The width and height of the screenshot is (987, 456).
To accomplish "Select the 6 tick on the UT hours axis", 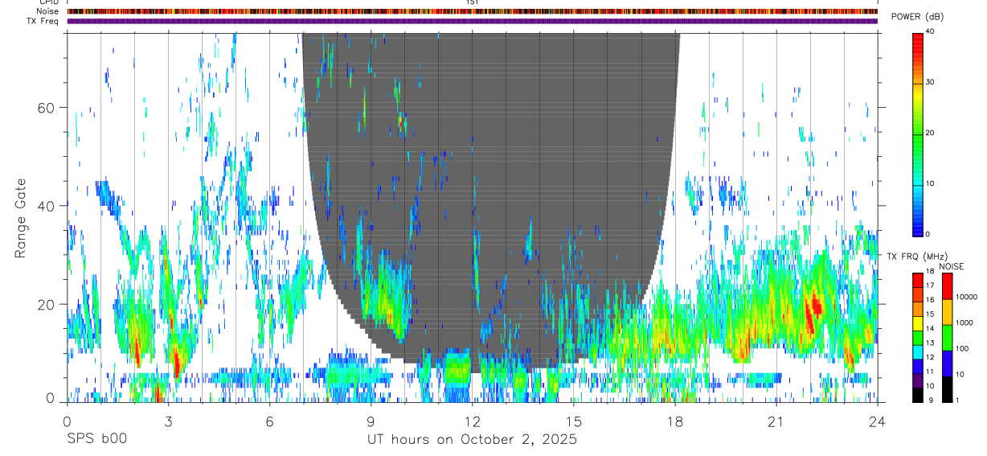I will (x=270, y=421).
